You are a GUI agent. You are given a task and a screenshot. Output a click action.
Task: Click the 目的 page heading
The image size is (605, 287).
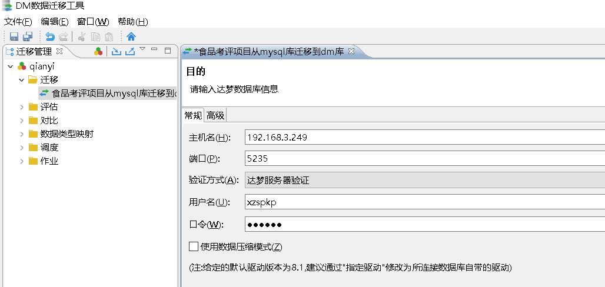195,71
